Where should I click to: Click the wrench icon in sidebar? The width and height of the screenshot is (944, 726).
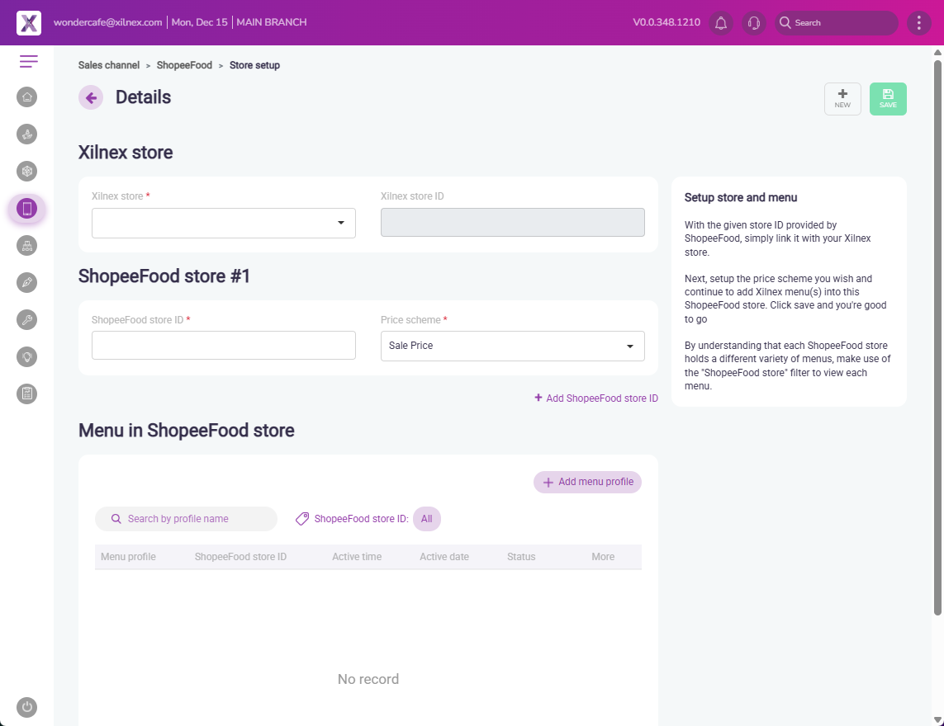pos(27,320)
